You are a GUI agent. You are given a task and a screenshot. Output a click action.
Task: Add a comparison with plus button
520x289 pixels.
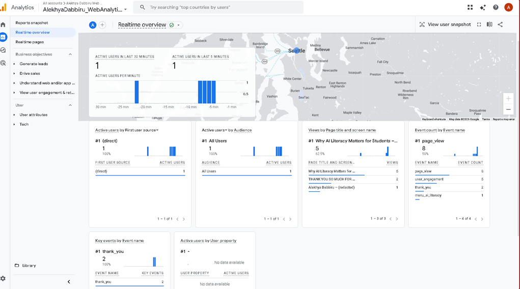coord(102,25)
